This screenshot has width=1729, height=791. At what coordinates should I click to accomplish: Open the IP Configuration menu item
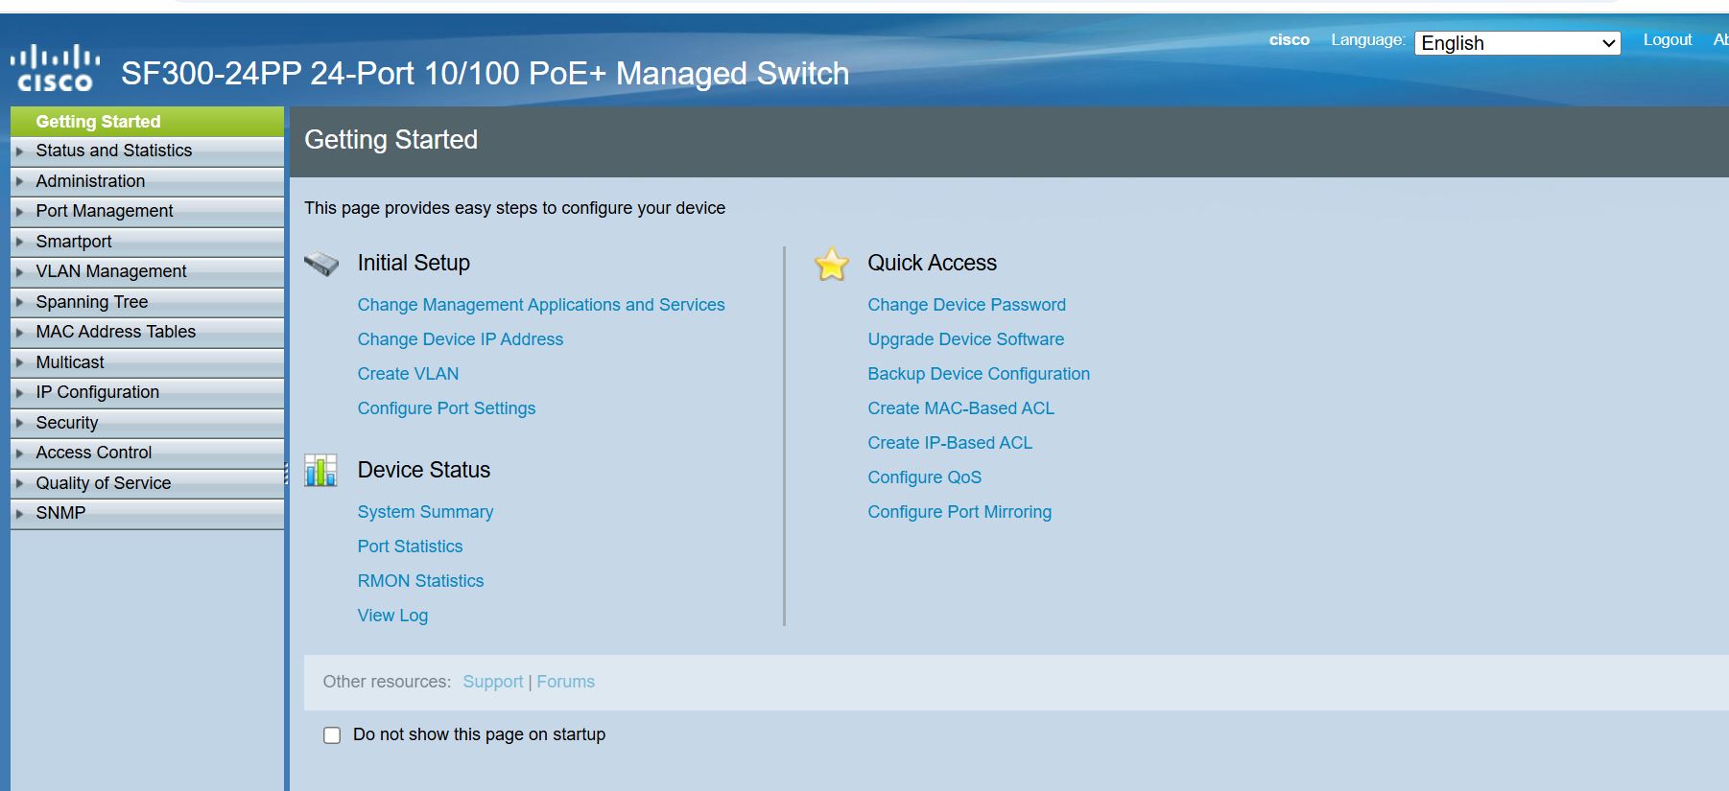[147, 392]
